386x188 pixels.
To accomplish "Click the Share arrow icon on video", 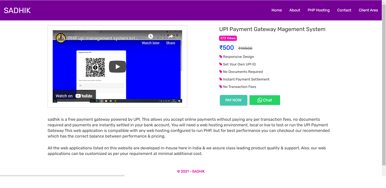I will pyautogui.click(x=171, y=36).
